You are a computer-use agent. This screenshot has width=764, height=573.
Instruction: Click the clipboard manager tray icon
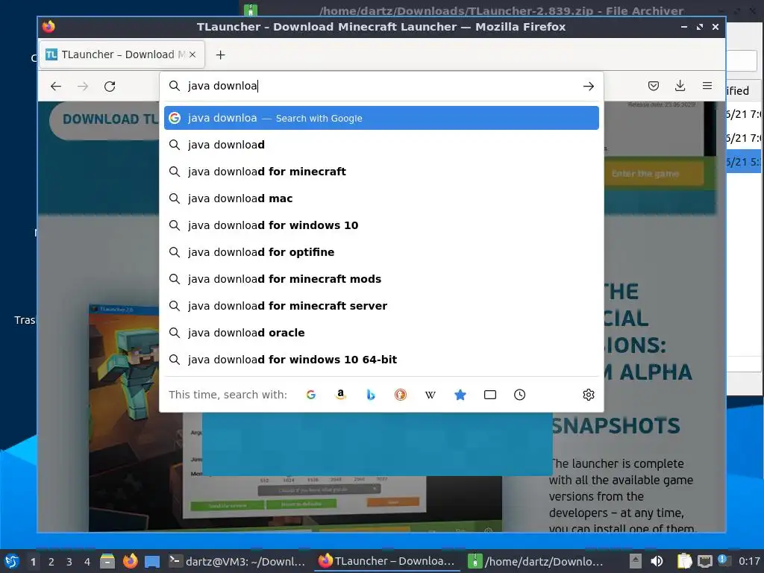point(684,561)
